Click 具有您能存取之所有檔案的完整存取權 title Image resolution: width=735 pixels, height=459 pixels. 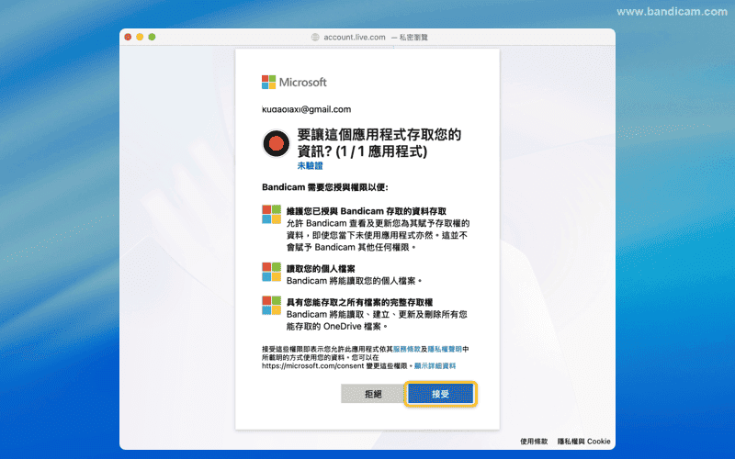[x=359, y=303]
